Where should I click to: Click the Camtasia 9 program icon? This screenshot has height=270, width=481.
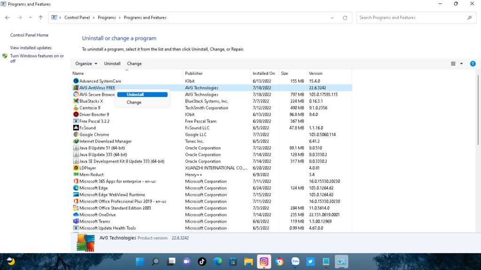pos(76,108)
